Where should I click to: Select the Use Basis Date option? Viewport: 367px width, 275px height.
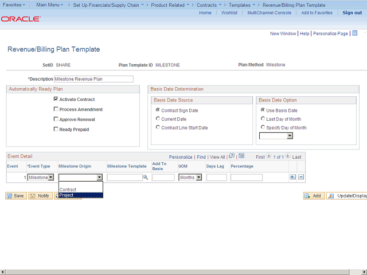(x=263, y=110)
